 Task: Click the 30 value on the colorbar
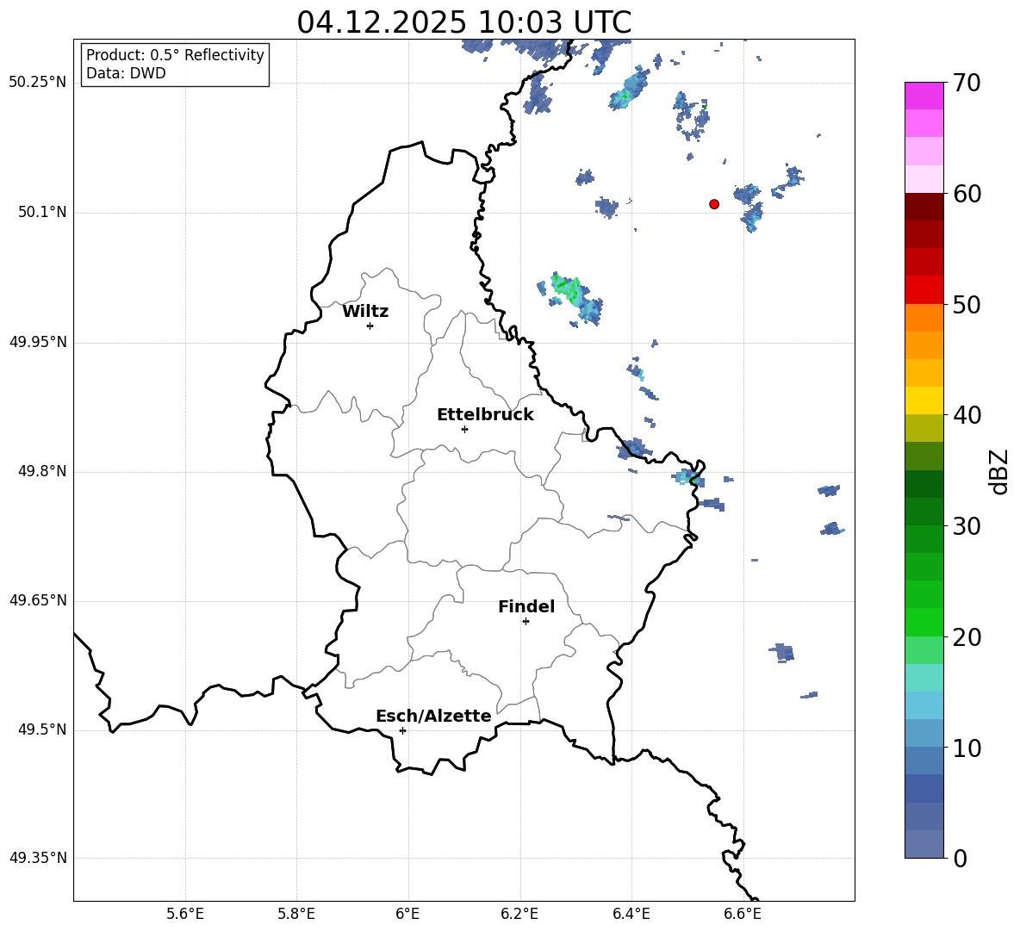click(967, 526)
